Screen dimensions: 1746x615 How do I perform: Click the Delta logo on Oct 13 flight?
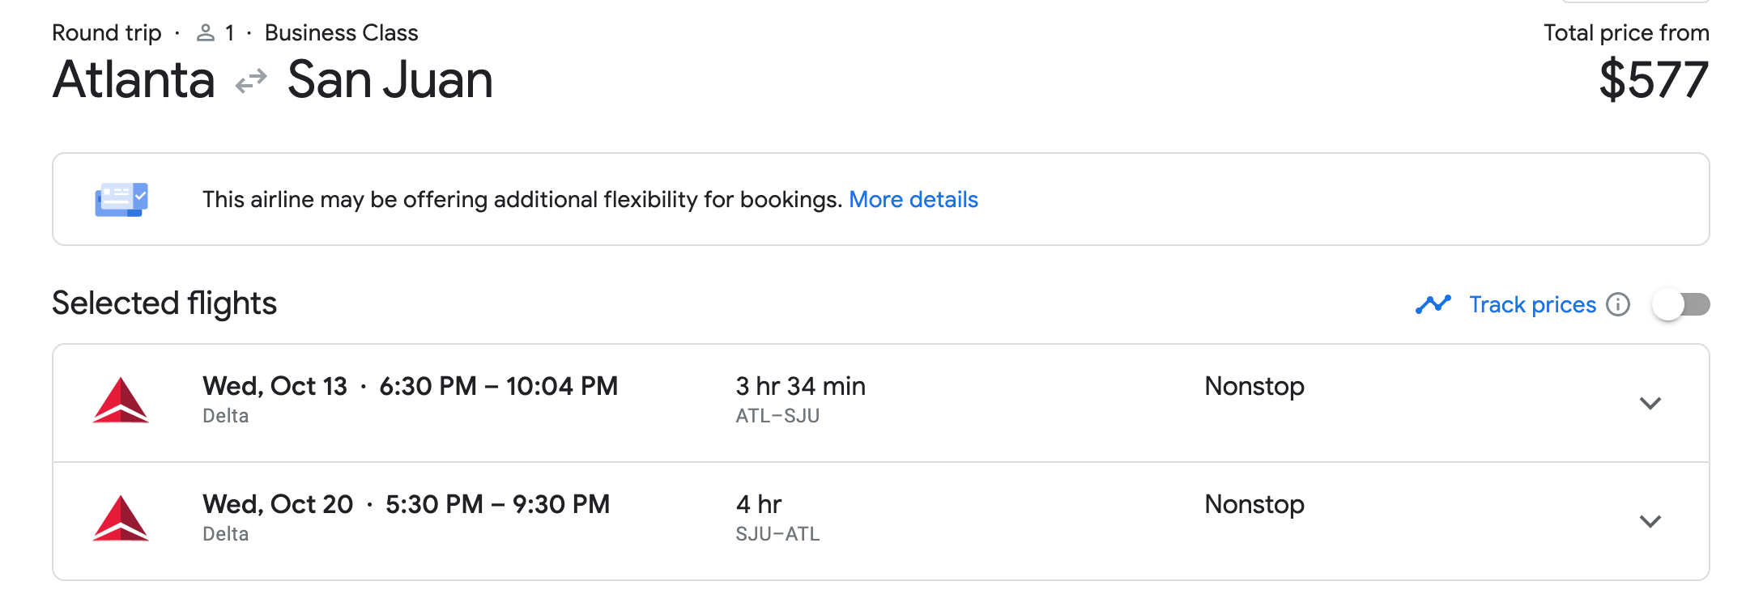click(121, 401)
